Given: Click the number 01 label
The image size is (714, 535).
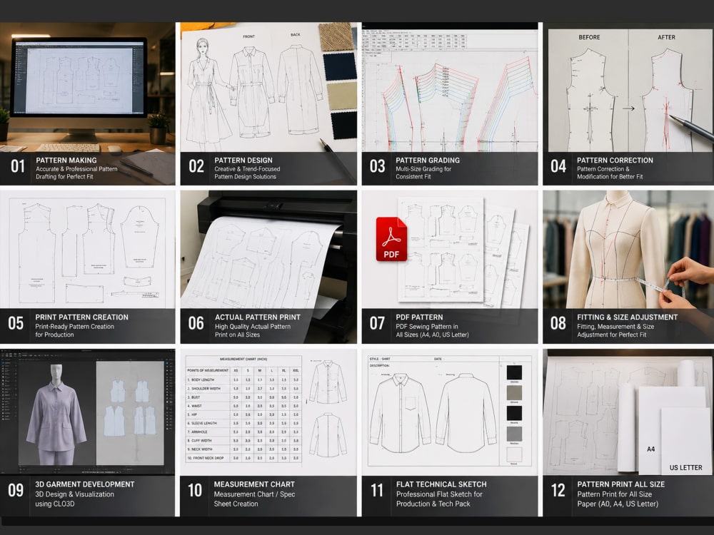Looking at the screenshot, I should point(18,166).
